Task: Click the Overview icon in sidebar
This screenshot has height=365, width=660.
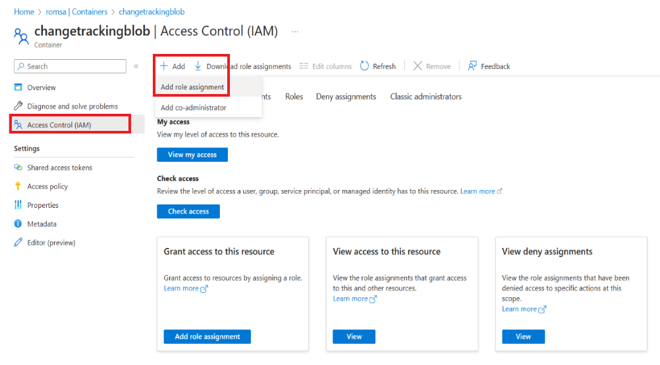Action: [18, 87]
